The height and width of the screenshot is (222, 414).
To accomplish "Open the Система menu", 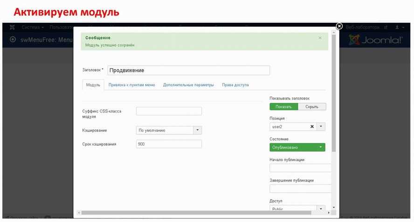I will click(x=33, y=28).
